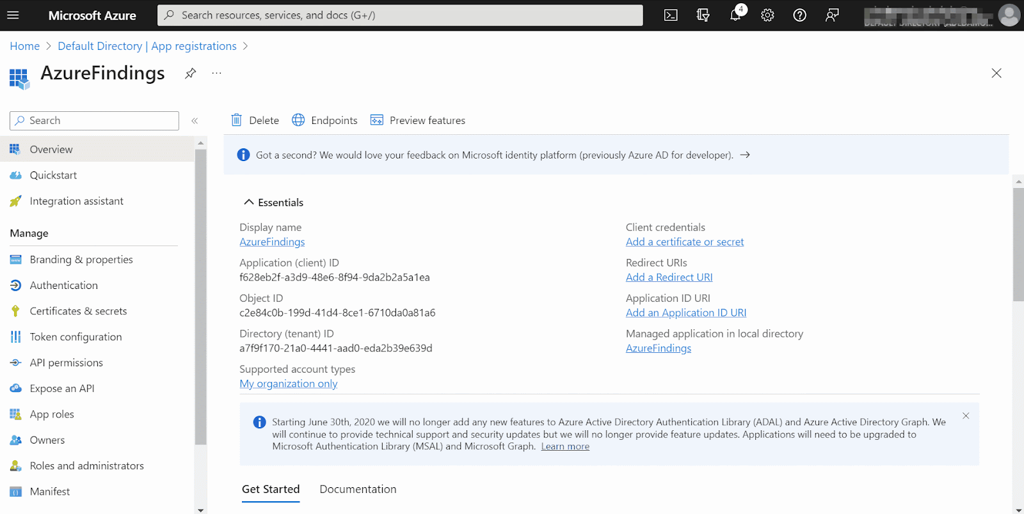Click the AzureFindings display name link
The image size is (1024, 514).
272,242
